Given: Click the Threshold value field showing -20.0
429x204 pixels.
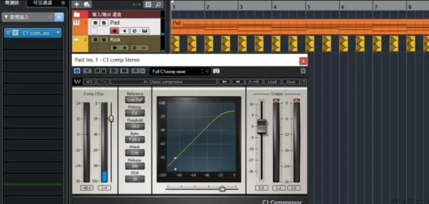Looking at the screenshot, I should tap(135, 126).
